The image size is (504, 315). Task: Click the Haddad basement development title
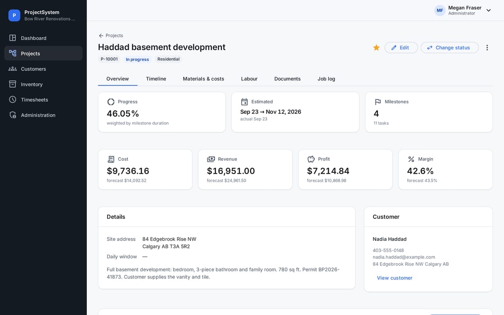[x=162, y=47]
